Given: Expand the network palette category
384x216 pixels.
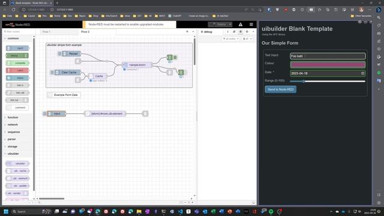Looking at the screenshot, I should pyautogui.click(x=13, y=125).
